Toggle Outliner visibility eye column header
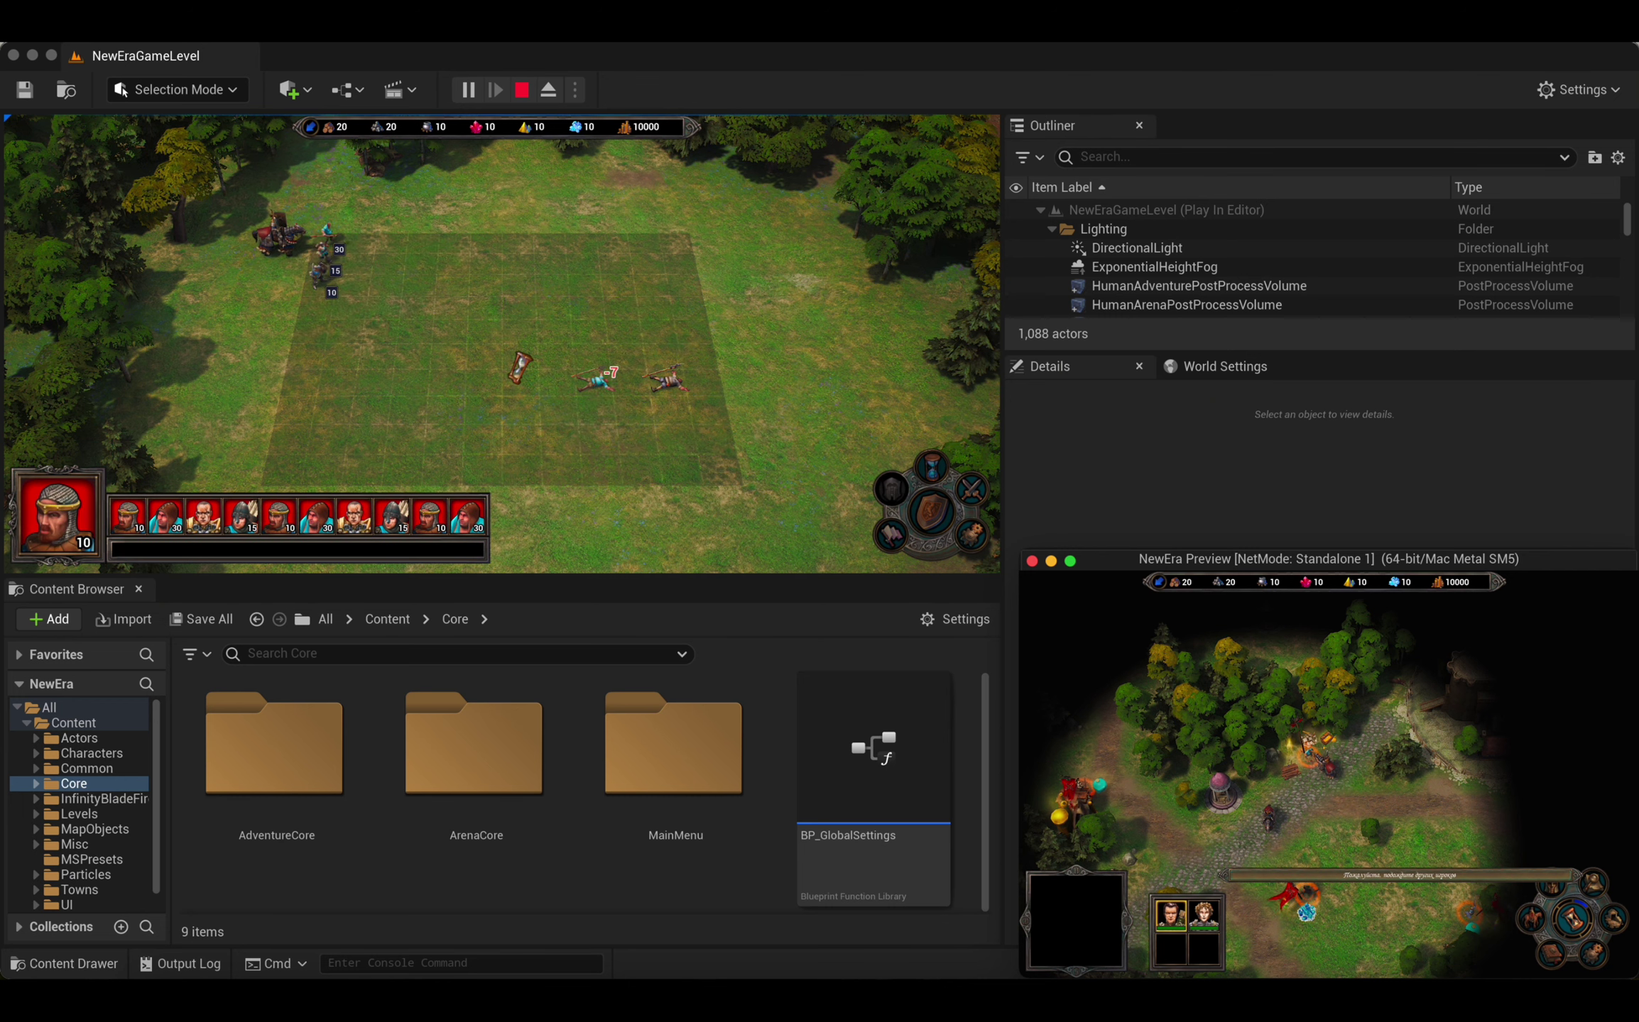Image resolution: width=1639 pixels, height=1022 pixels. [x=1016, y=187]
